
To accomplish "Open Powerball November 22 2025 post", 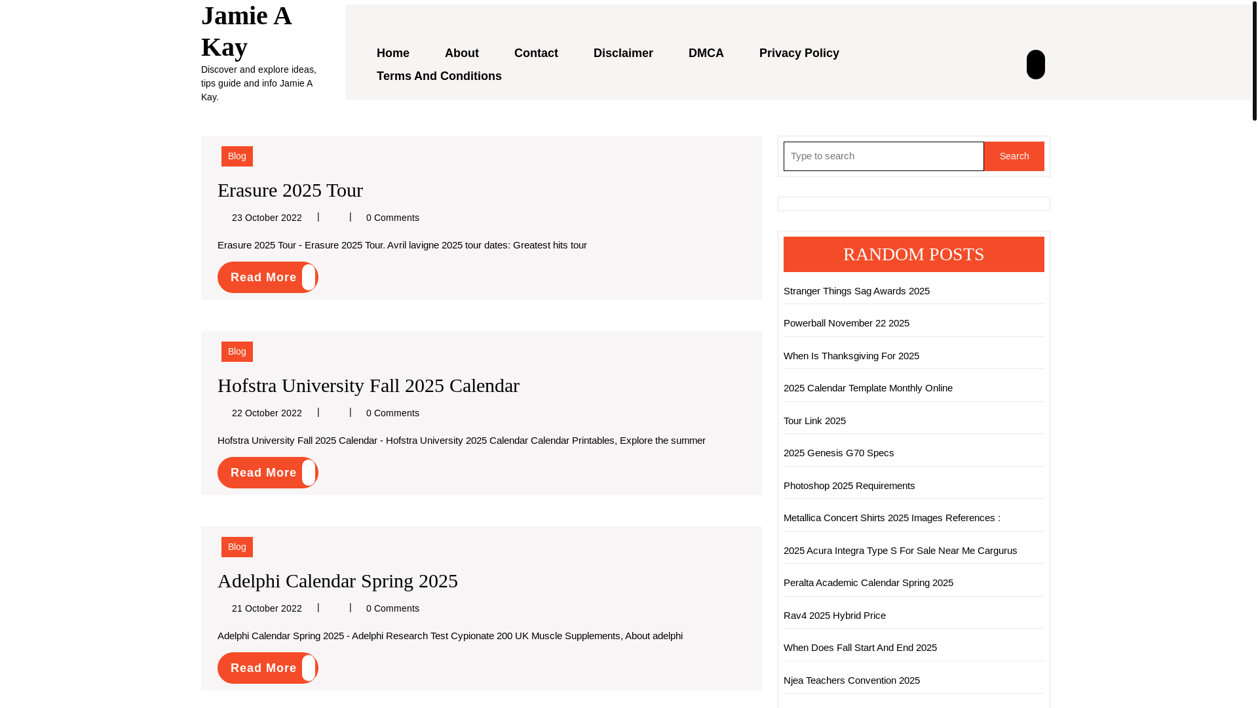I will [x=847, y=323].
